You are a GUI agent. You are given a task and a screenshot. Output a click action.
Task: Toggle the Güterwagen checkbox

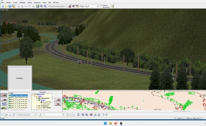pos(42,104)
